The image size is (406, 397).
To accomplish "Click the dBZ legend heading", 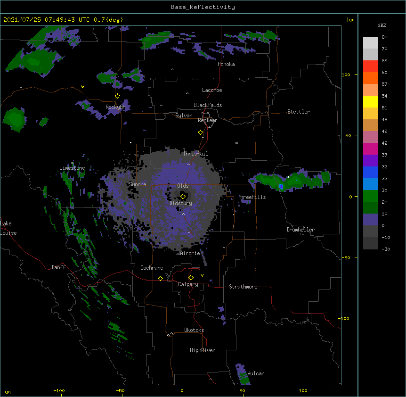I will tap(382, 25).
